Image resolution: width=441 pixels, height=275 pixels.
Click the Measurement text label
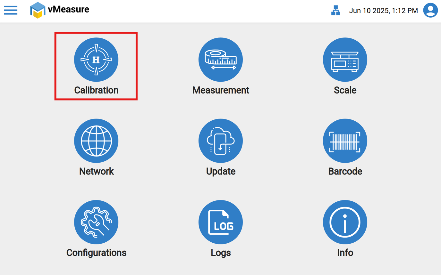(x=221, y=90)
